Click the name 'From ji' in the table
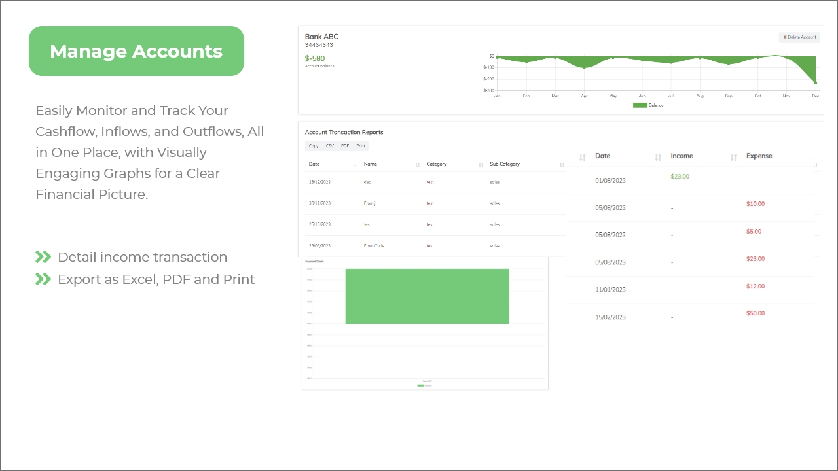Viewport: 838px width, 471px height. click(x=370, y=203)
